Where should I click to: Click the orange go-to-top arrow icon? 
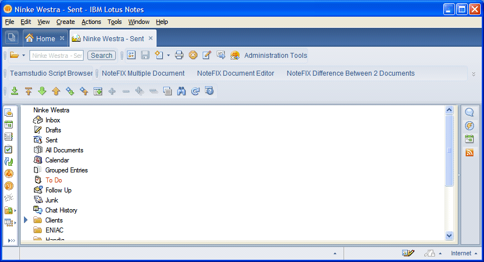[x=28, y=91]
